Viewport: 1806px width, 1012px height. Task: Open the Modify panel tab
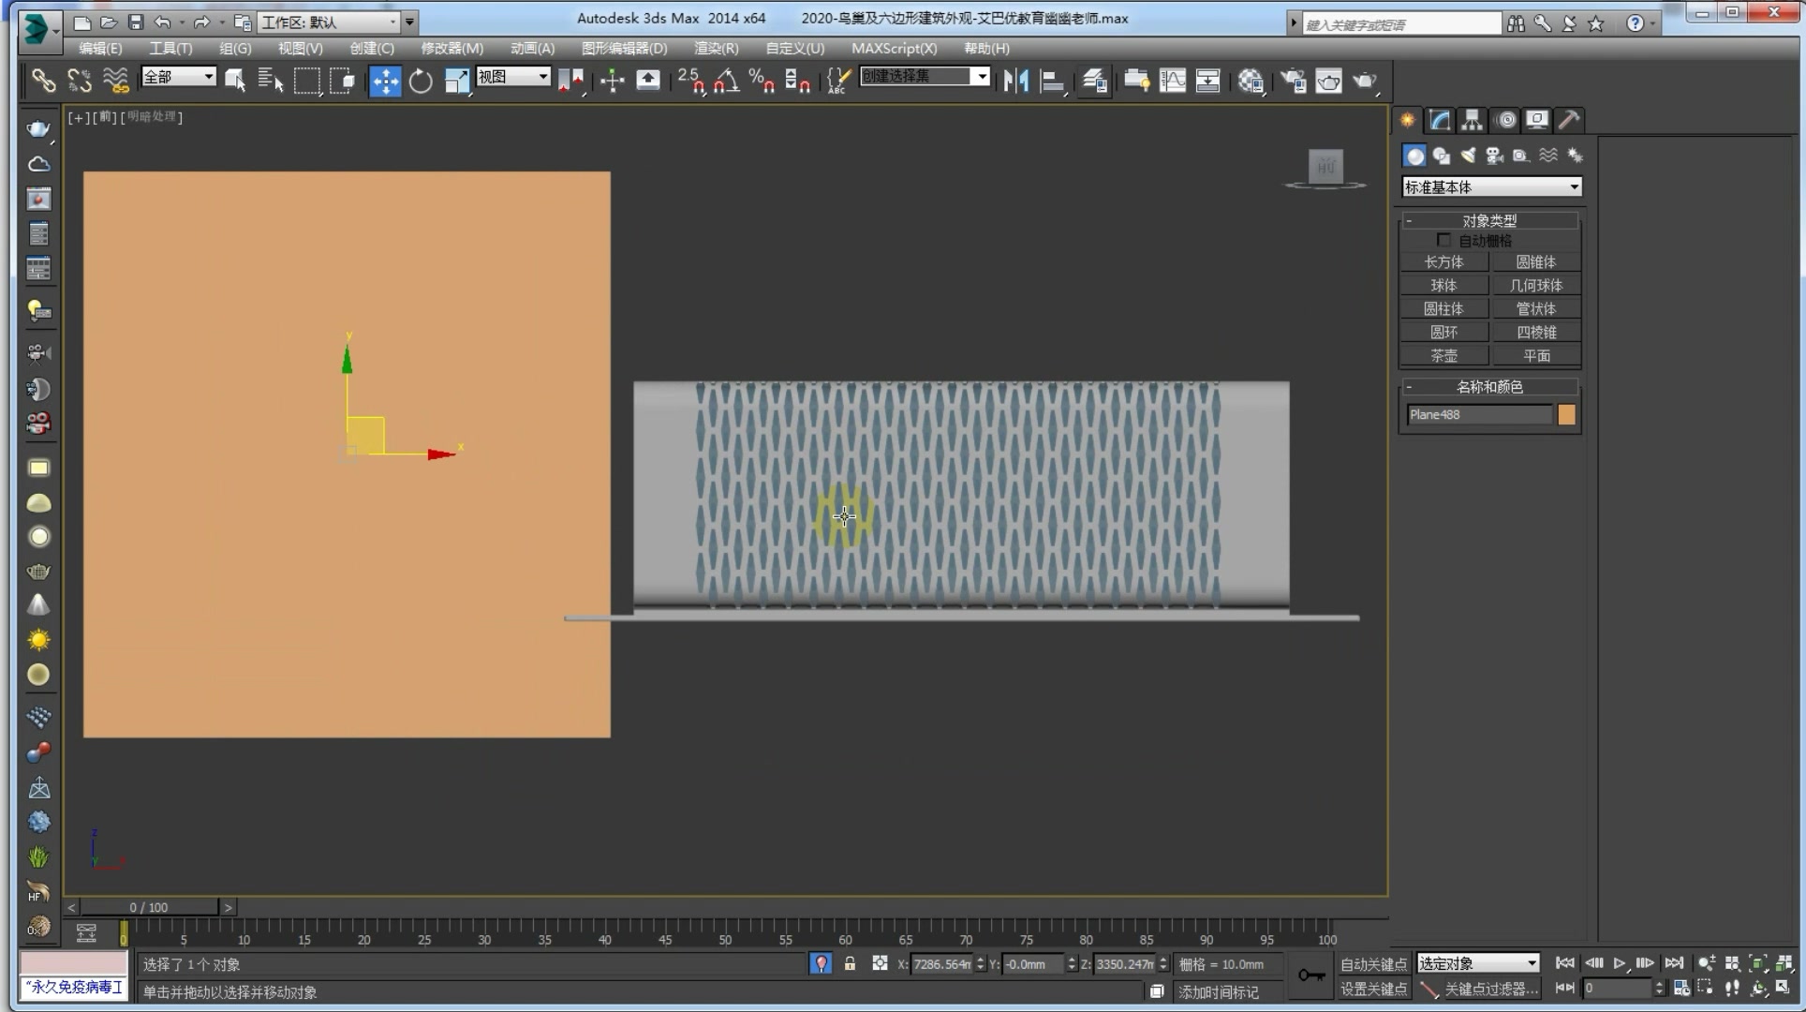tap(1440, 120)
